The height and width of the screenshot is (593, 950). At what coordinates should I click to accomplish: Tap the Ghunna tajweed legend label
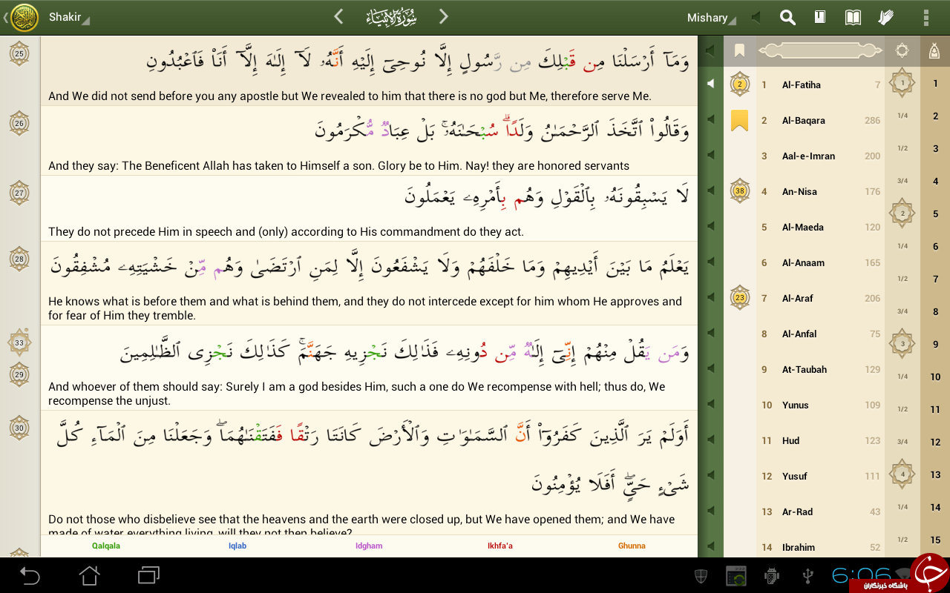click(x=632, y=546)
